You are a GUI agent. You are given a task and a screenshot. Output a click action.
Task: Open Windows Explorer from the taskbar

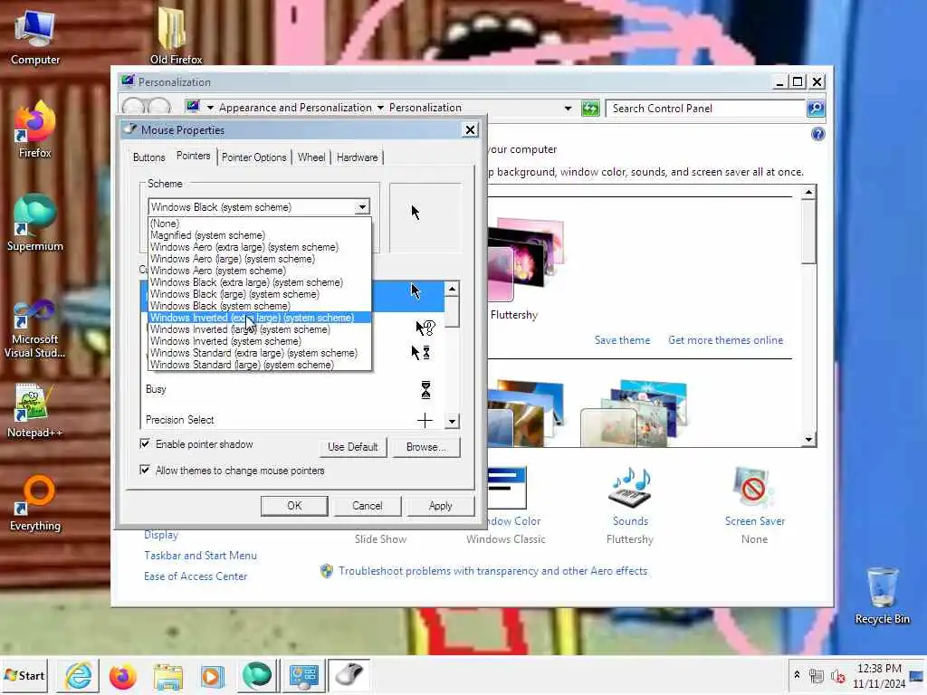coord(167,676)
